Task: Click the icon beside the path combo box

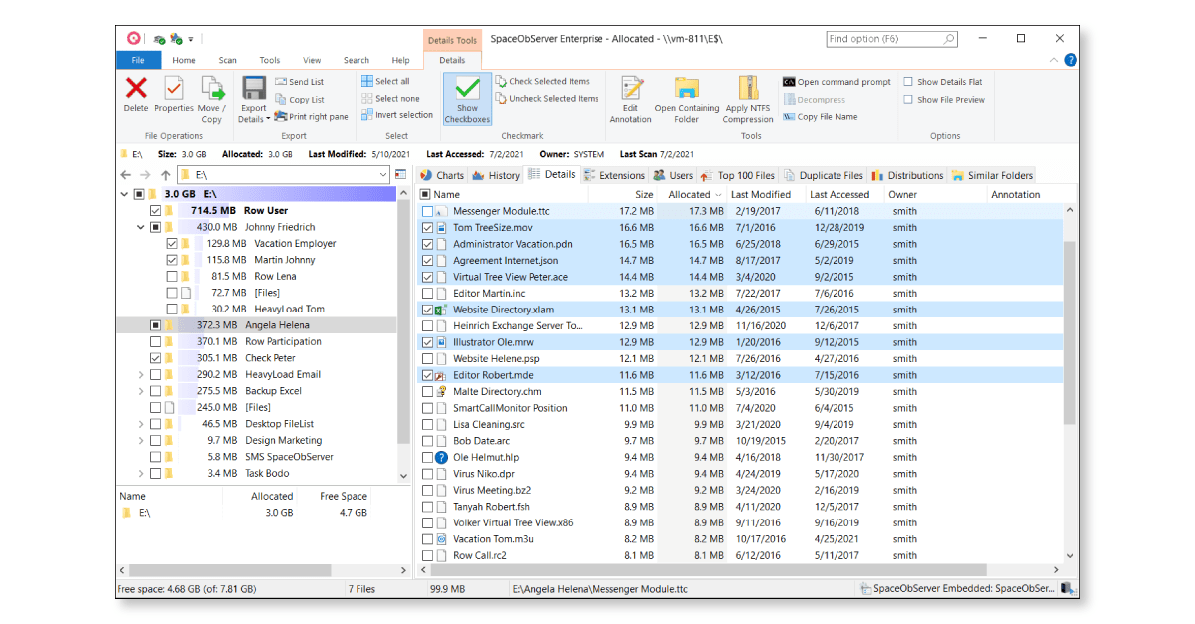Action: (400, 175)
